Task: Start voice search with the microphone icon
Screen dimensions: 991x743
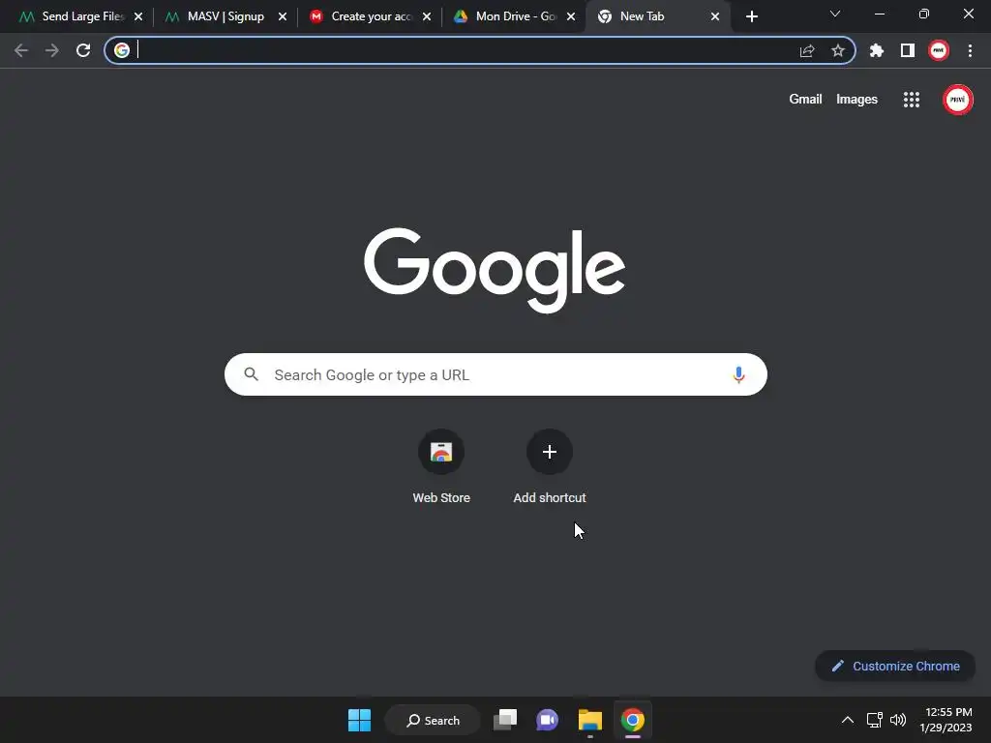Action: [738, 374]
